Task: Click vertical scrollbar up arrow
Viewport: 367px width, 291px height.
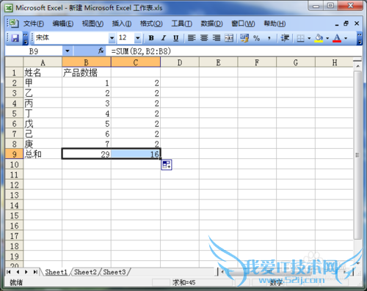Action: pyautogui.click(x=357, y=66)
